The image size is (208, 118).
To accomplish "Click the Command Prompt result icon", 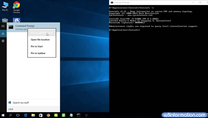I will pos(11,27).
